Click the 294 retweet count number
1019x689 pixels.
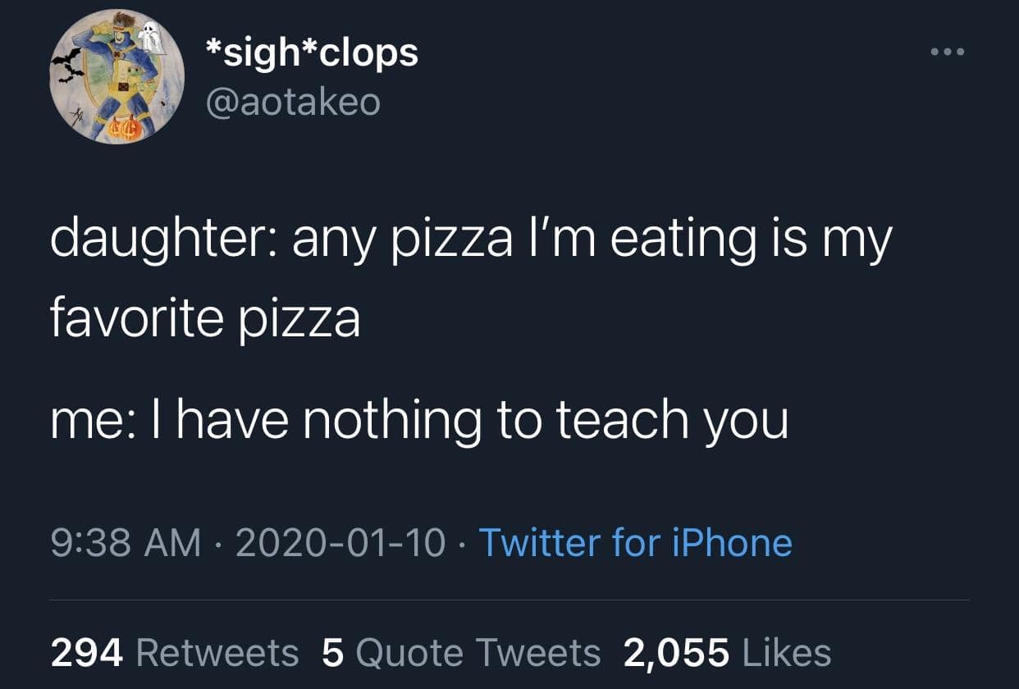click(87, 653)
